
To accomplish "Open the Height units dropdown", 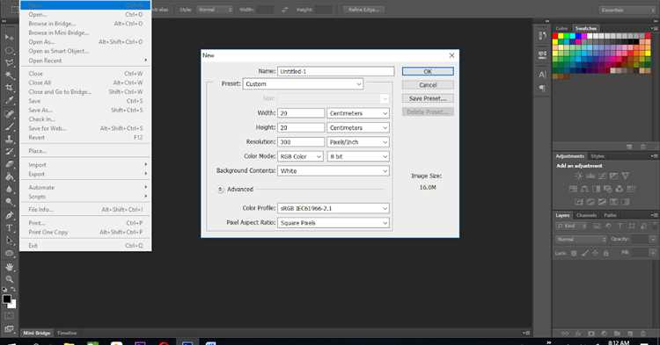I will click(358, 127).
